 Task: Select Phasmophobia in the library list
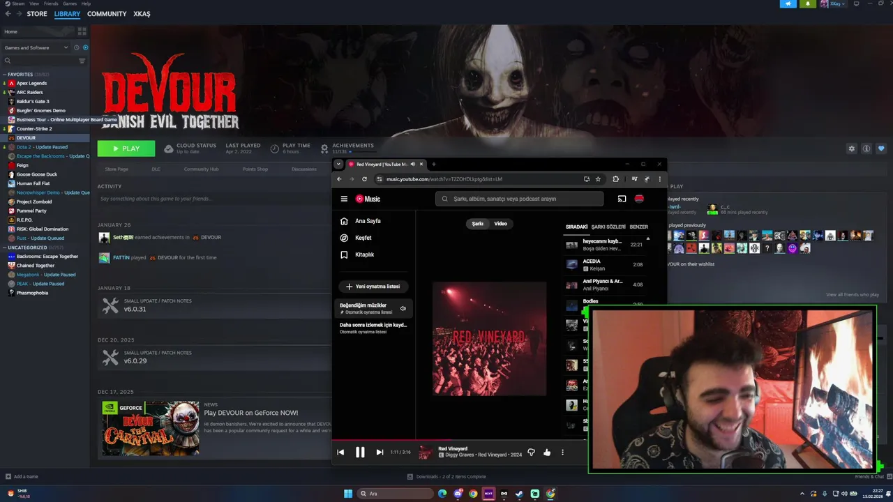point(32,293)
